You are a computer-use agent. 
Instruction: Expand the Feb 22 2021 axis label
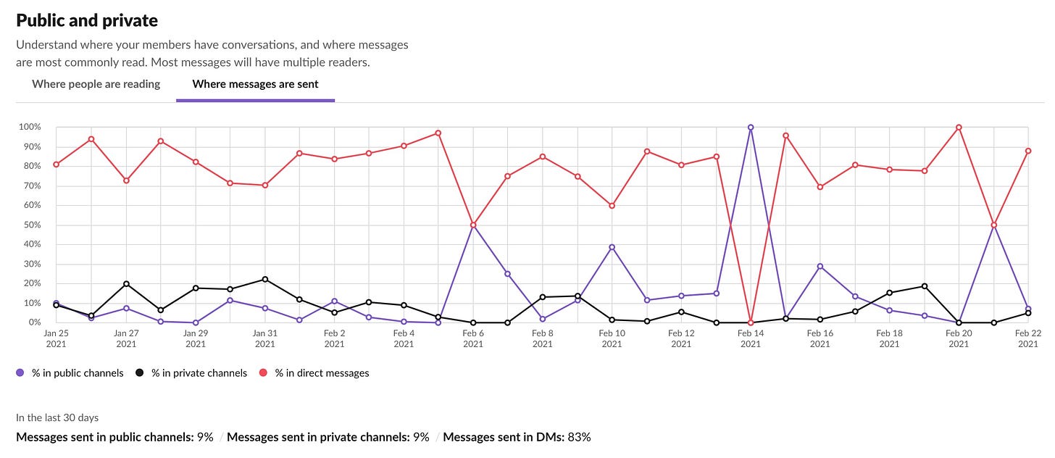click(x=1028, y=338)
